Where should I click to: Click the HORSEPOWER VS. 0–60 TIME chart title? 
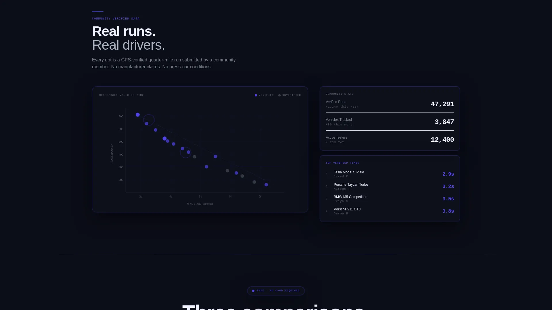point(121,95)
